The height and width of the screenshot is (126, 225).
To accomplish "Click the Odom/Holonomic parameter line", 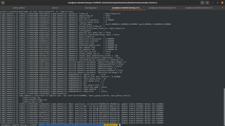I will [62, 66].
